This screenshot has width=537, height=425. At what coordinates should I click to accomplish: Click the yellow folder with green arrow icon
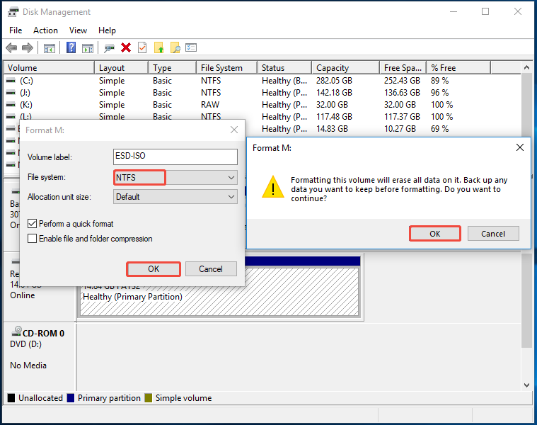[158, 47]
